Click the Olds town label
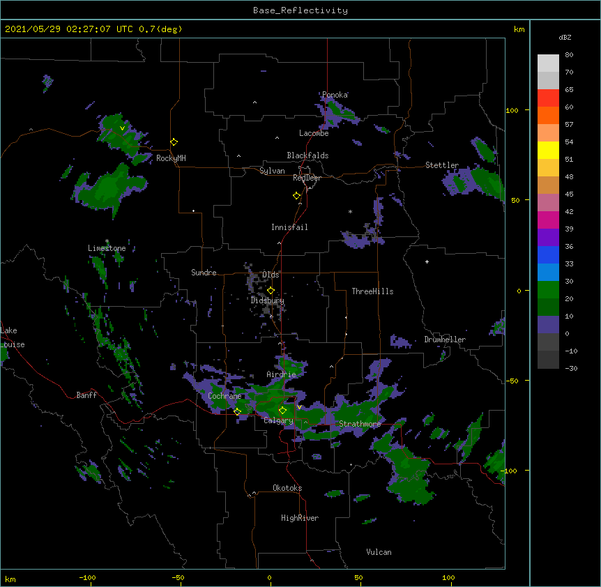Viewport: 601px width, 587px height. [271, 275]
